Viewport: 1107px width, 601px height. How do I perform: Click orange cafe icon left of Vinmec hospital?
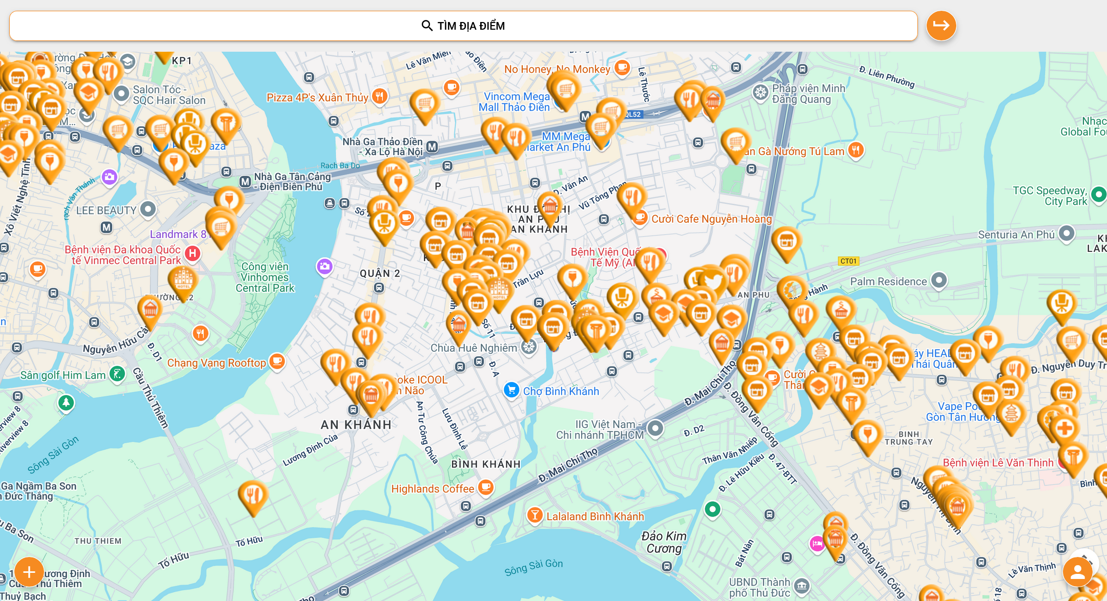click(37, 268)
